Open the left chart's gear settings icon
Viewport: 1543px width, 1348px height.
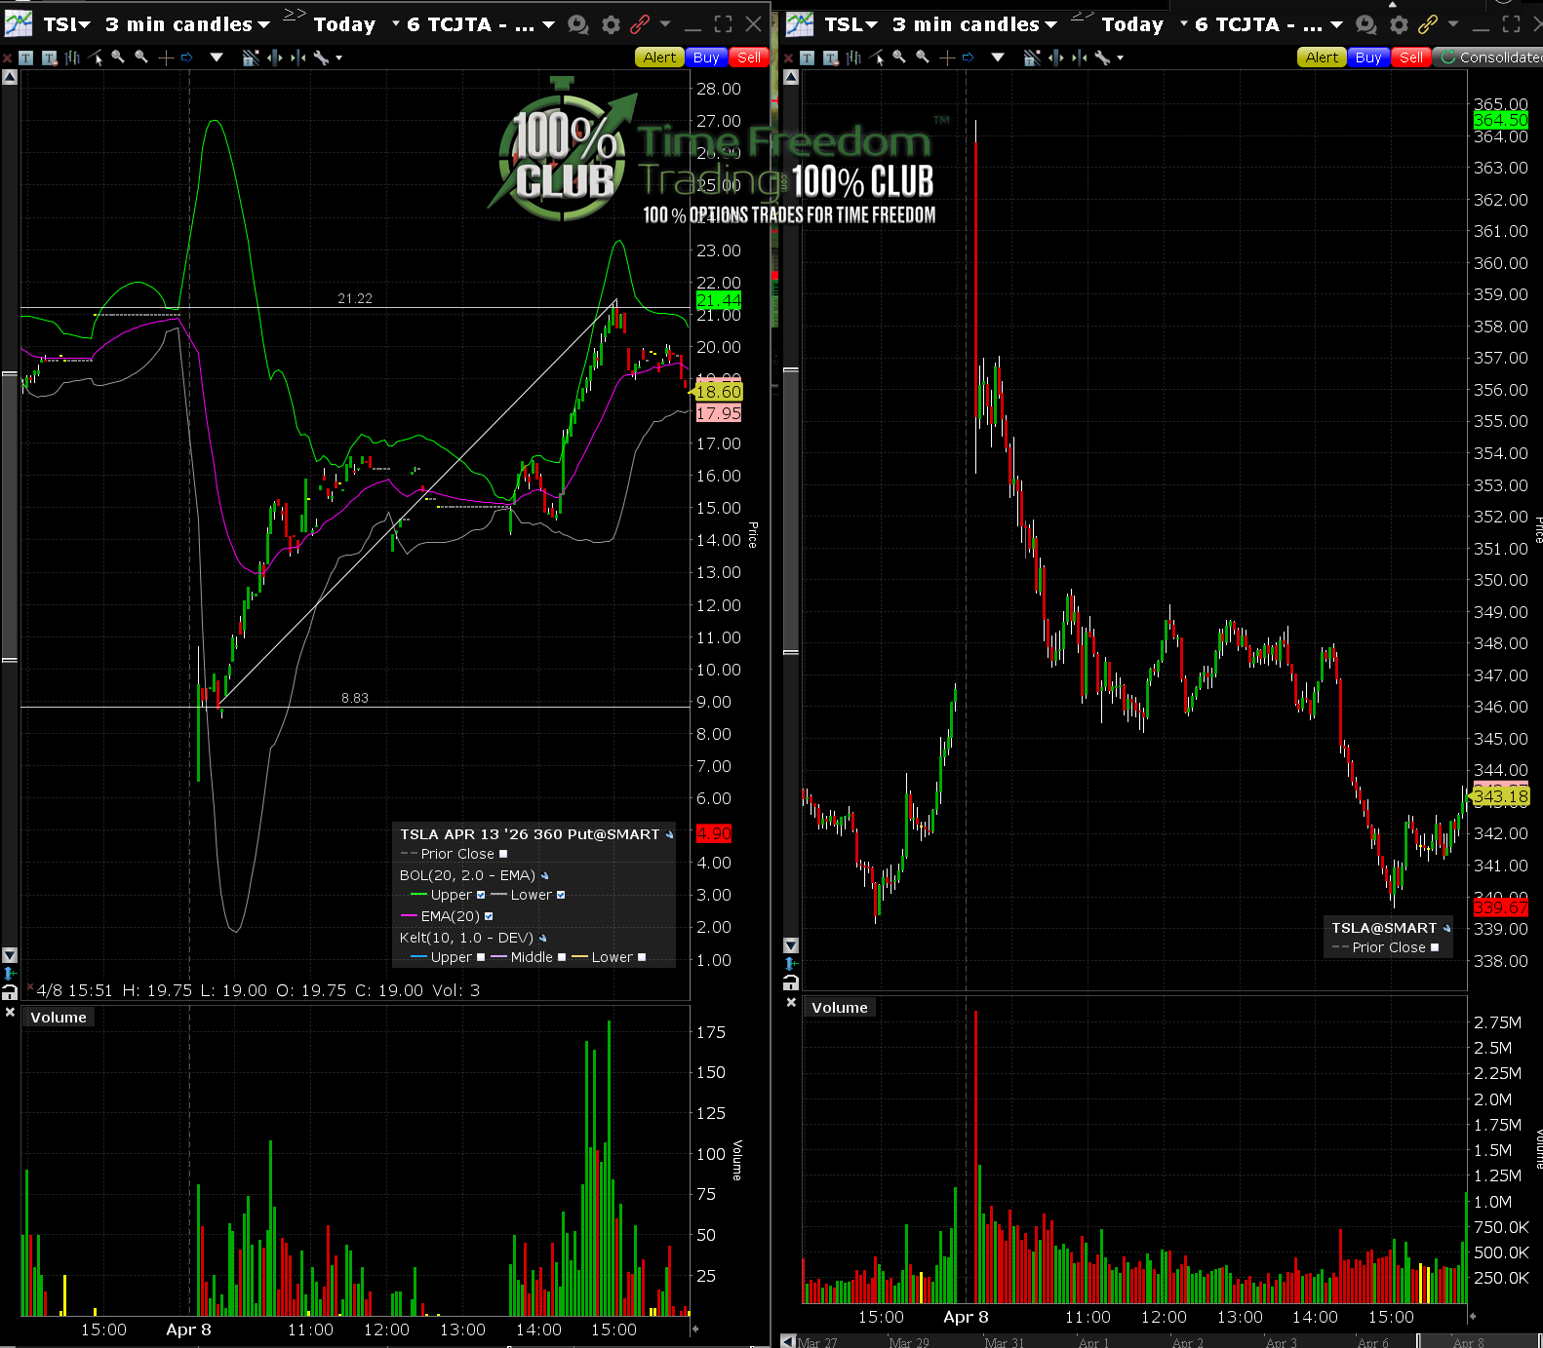(611, 24)
